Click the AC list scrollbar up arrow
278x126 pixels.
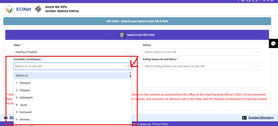130,73
